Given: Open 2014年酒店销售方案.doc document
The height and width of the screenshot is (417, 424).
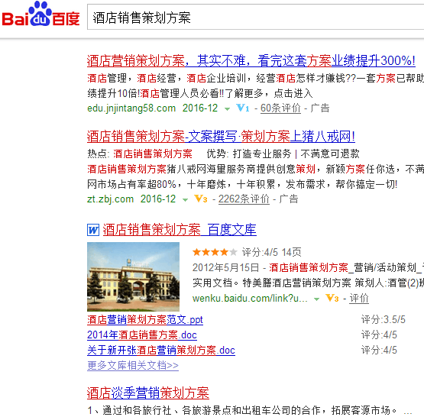Looking at the screenshot, I should [x=142, y=335].
